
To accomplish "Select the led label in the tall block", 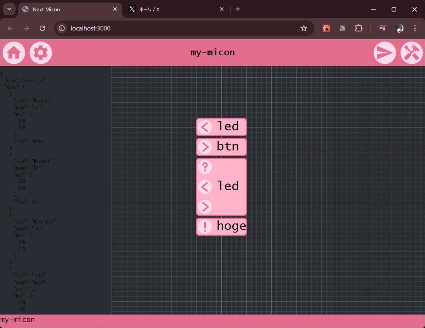I will [228, 186].
